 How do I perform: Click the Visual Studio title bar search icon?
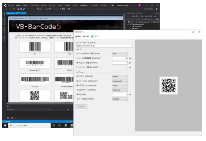113,6
